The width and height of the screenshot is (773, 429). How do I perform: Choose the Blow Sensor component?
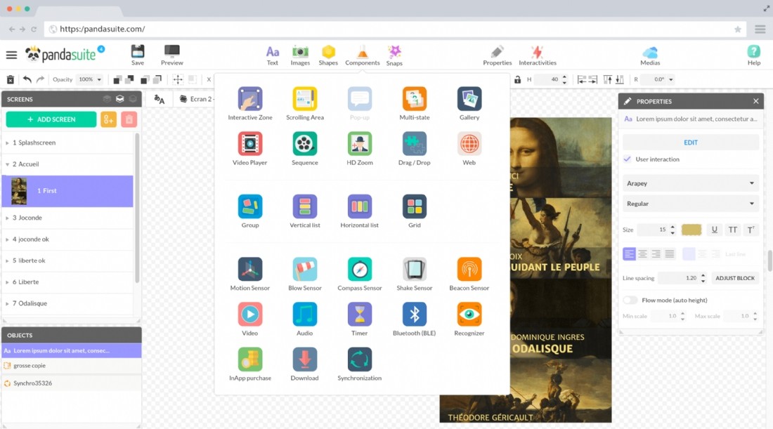[x=305, y=270]
